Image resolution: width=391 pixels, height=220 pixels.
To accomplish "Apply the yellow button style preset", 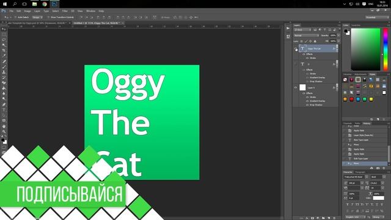I will 371,99.
